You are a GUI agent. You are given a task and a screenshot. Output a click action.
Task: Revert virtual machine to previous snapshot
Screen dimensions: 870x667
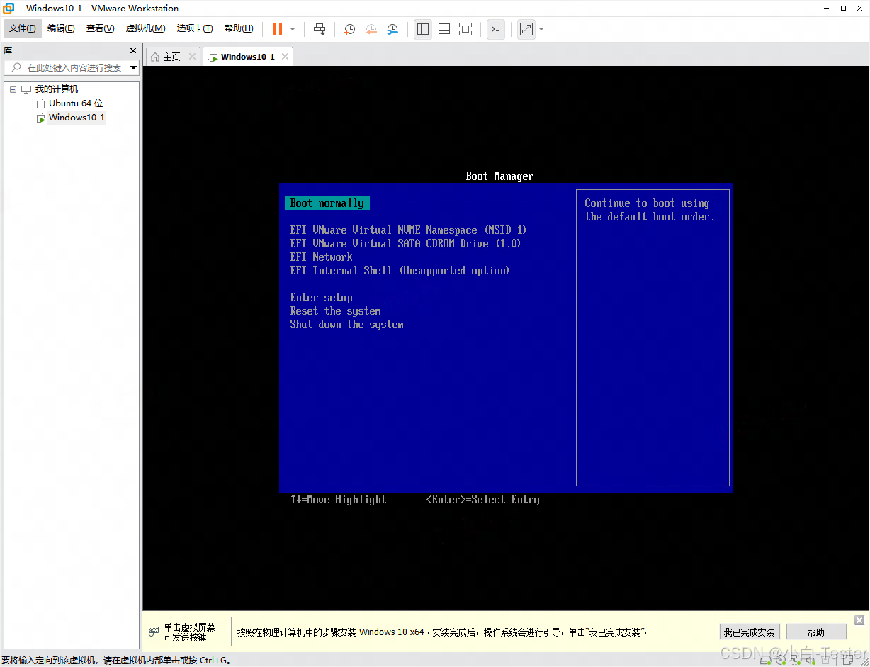click(371, 29)
